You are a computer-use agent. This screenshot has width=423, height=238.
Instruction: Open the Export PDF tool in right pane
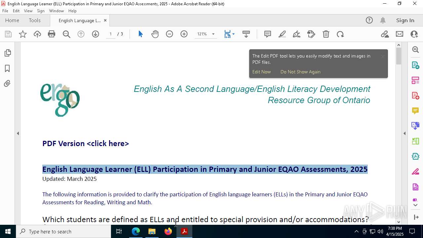pyautogui.click(x=415, y=65)
